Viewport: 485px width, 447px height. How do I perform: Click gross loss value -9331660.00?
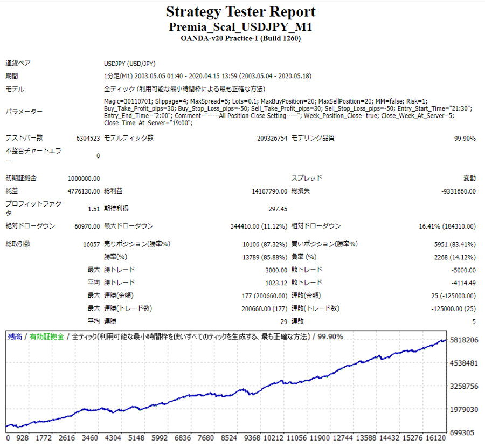pos(459,191)
